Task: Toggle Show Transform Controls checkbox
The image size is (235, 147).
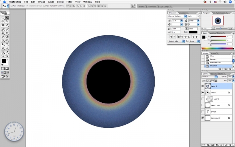Action: [x=44, y=6]
